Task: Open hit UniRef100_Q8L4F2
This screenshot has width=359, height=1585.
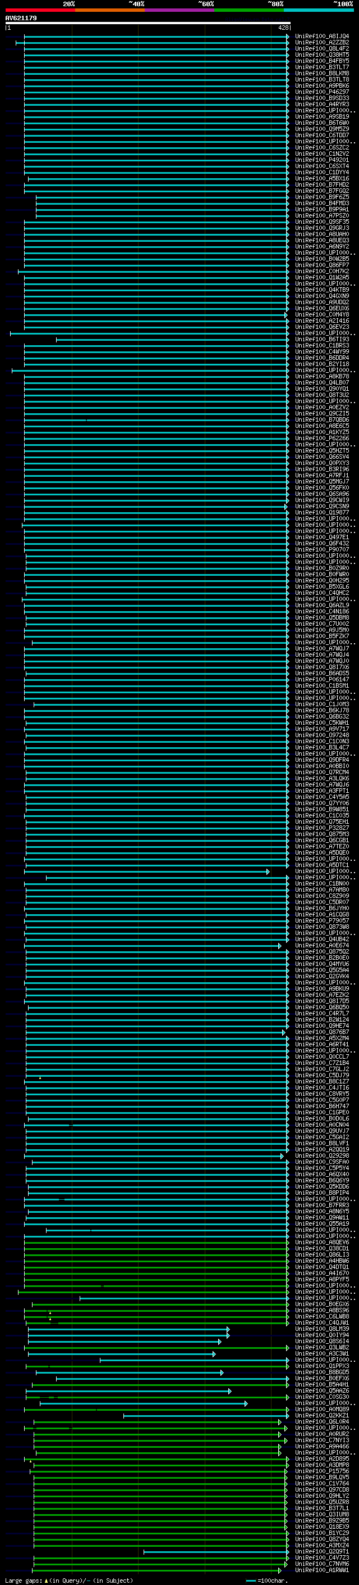Action: click(322, 48)
